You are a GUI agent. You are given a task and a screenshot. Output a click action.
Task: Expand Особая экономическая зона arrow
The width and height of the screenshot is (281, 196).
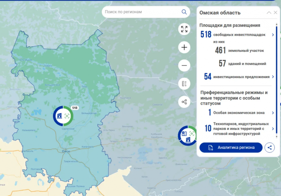(x=273, y=113)
